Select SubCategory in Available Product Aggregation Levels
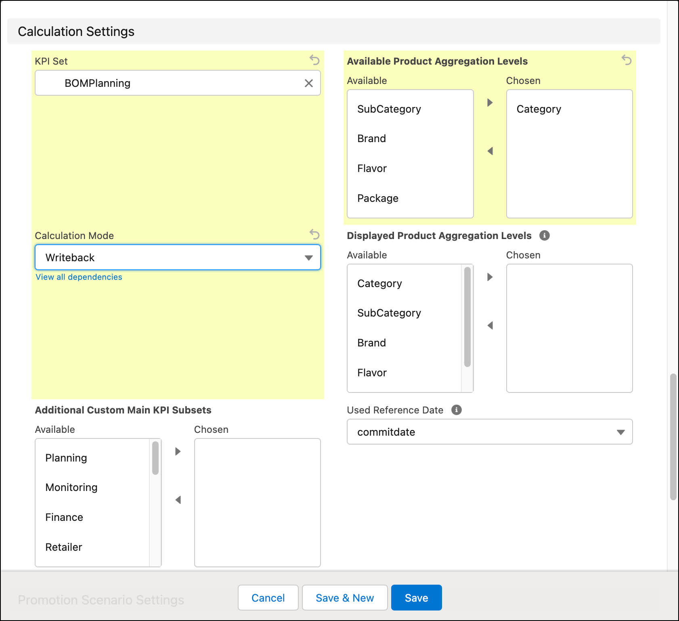The image size is (679, 621). (x=410, y=109)
